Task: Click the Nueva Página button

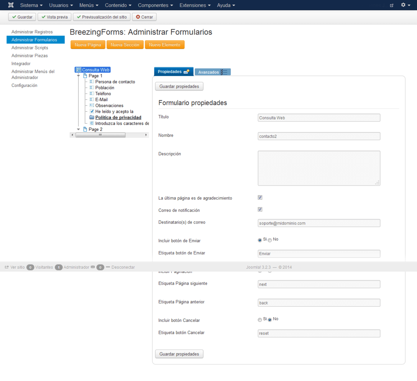Action: coord(88,45)
